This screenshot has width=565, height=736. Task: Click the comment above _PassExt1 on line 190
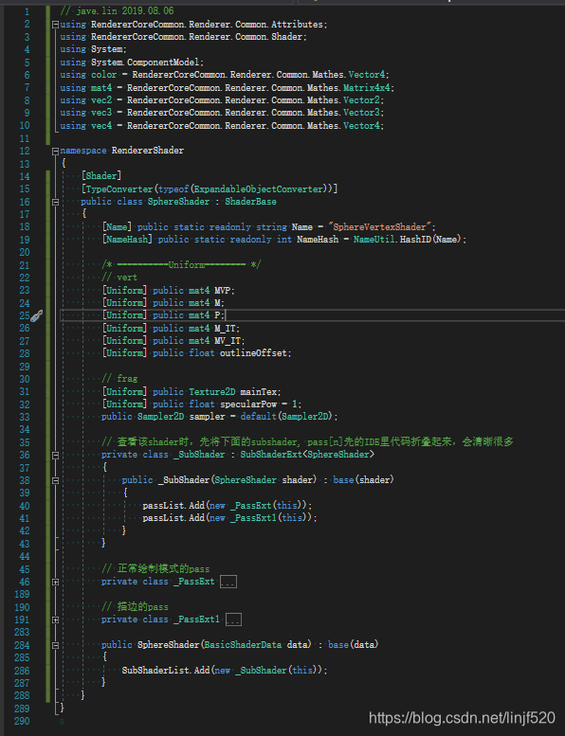(135, 607)
